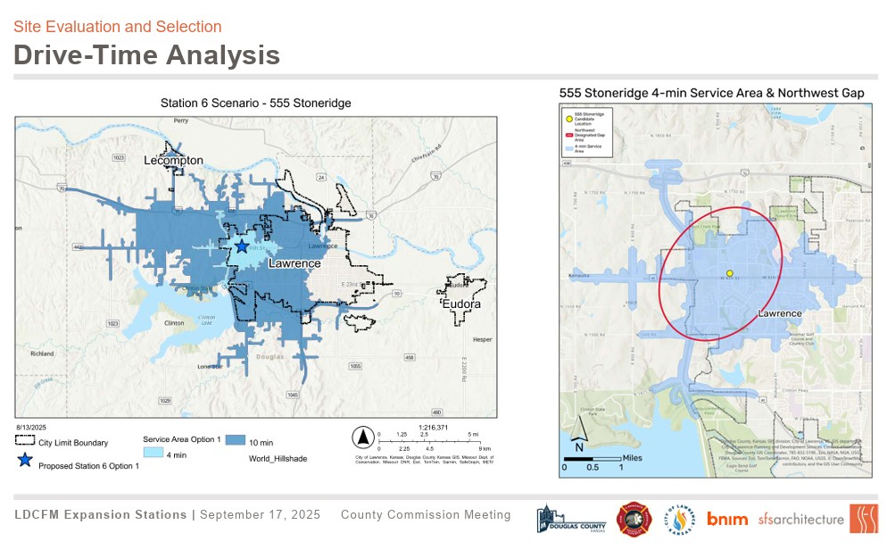The height and width of the screenshot is (558, 887).
Task: Click the 'Kanwaka' label on the right map
Action: 579,276
